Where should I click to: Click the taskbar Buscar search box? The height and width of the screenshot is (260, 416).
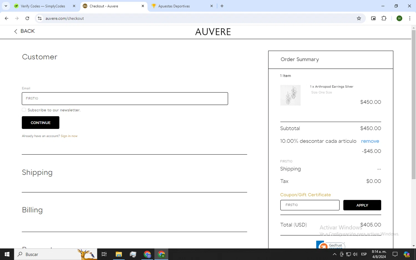55,254
